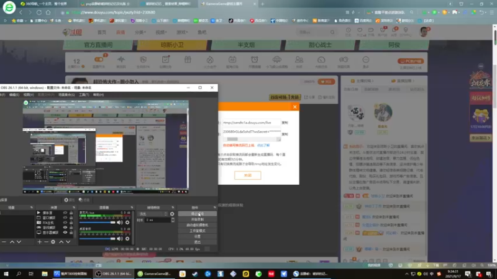The image size is (497, 279).
Task: Open mic/Aux audio settings gear in OBS
Action: tap(127, 223)
